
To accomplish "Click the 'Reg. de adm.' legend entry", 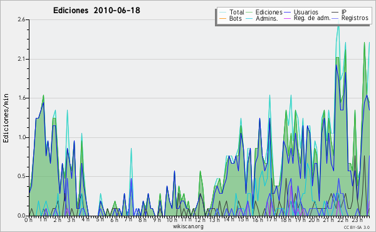I will pyautogui.click(x=312, y=18).
